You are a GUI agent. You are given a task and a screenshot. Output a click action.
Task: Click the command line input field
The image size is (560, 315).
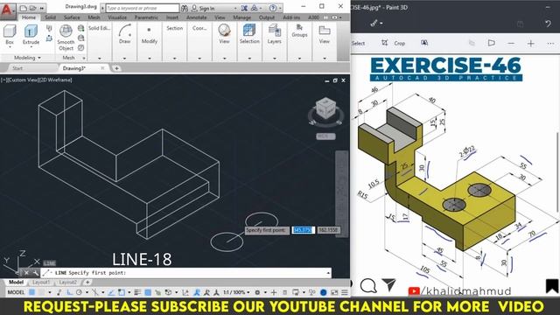(185, 273)
